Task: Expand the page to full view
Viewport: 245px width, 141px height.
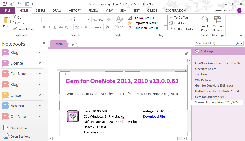Action: [187, 53]
